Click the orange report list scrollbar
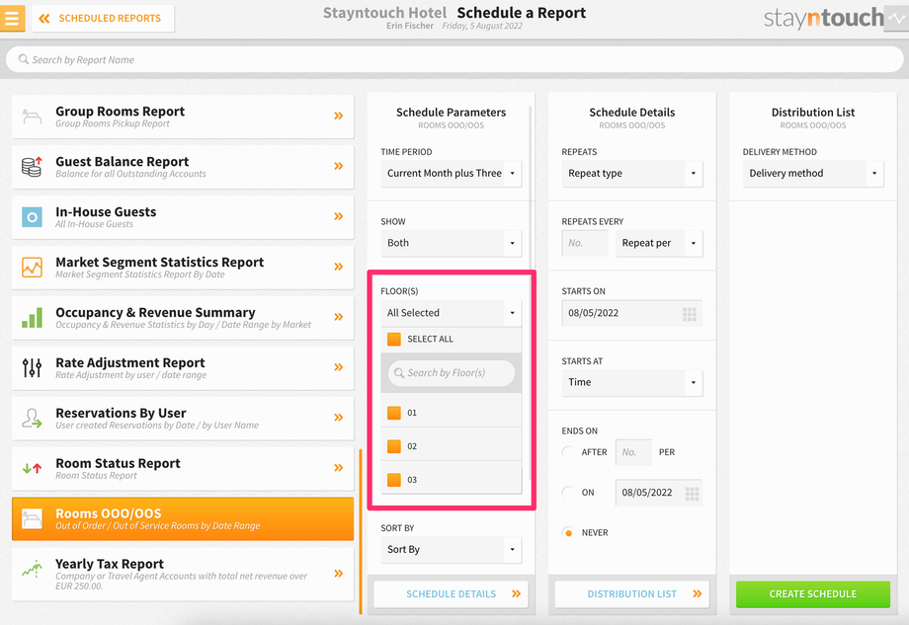The image size is (909, 625). [361, 531]
